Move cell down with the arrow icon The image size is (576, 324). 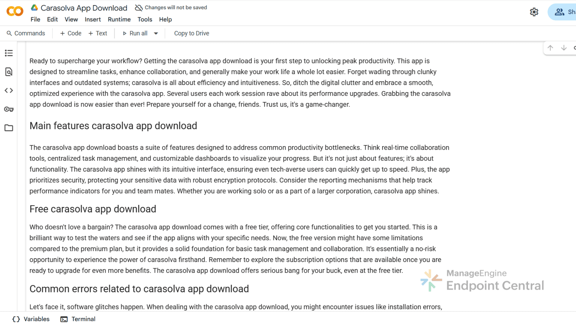(564, 48)
